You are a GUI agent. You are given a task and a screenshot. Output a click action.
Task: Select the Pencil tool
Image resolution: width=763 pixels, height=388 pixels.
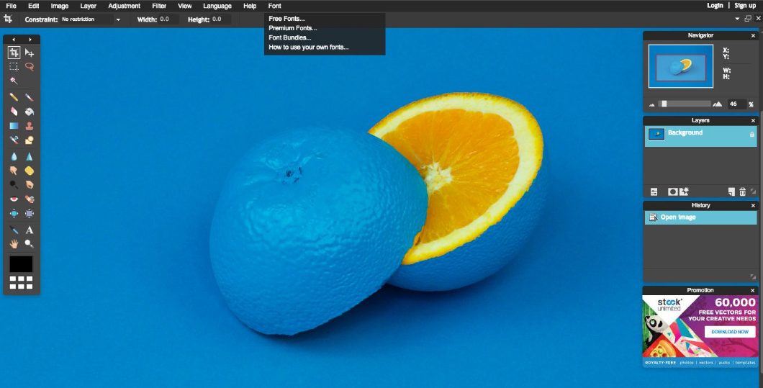click(x=14, y=97)
